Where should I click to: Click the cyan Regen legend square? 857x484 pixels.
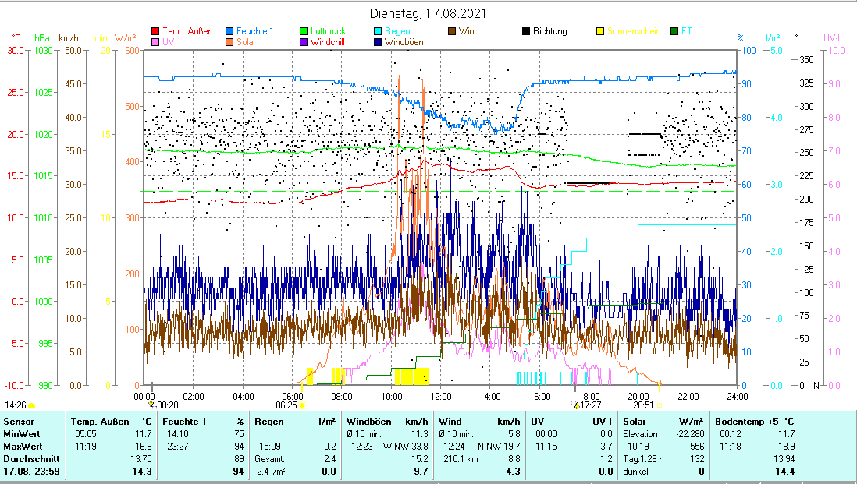[379, 32]
